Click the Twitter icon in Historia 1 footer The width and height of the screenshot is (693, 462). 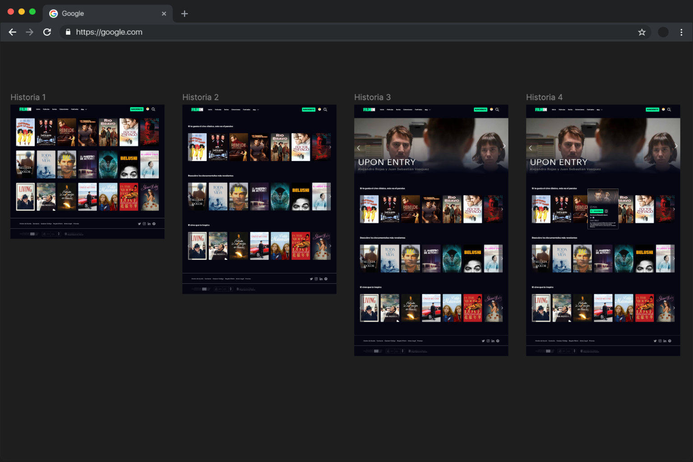coord(139,224)
